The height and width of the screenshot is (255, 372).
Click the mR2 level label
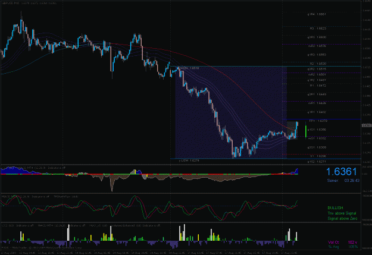pos(317,74)
